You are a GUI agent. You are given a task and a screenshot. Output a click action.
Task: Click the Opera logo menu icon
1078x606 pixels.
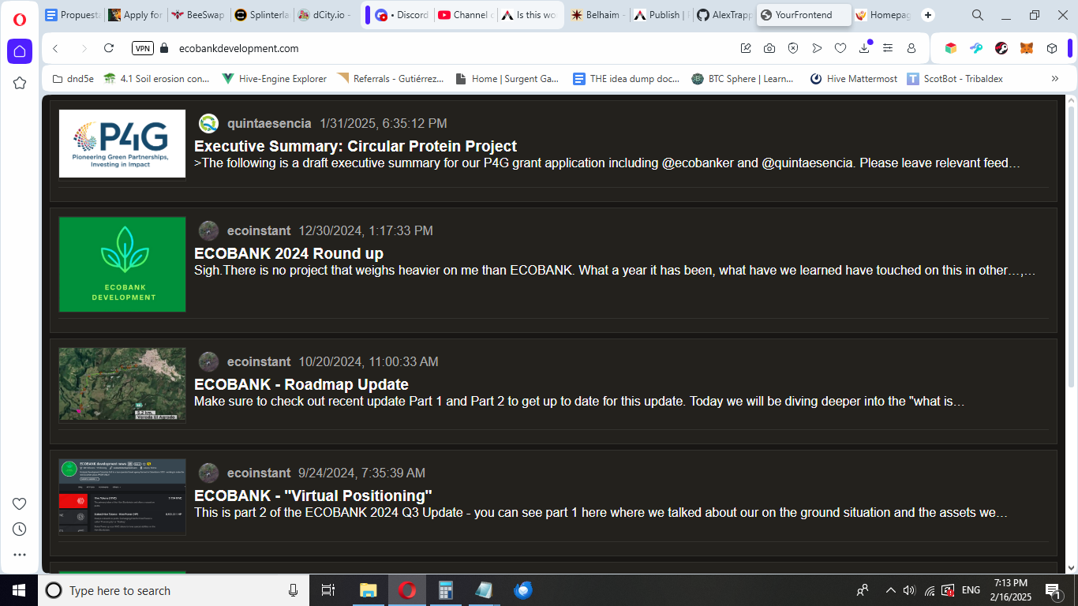click(x=20, y=20)
